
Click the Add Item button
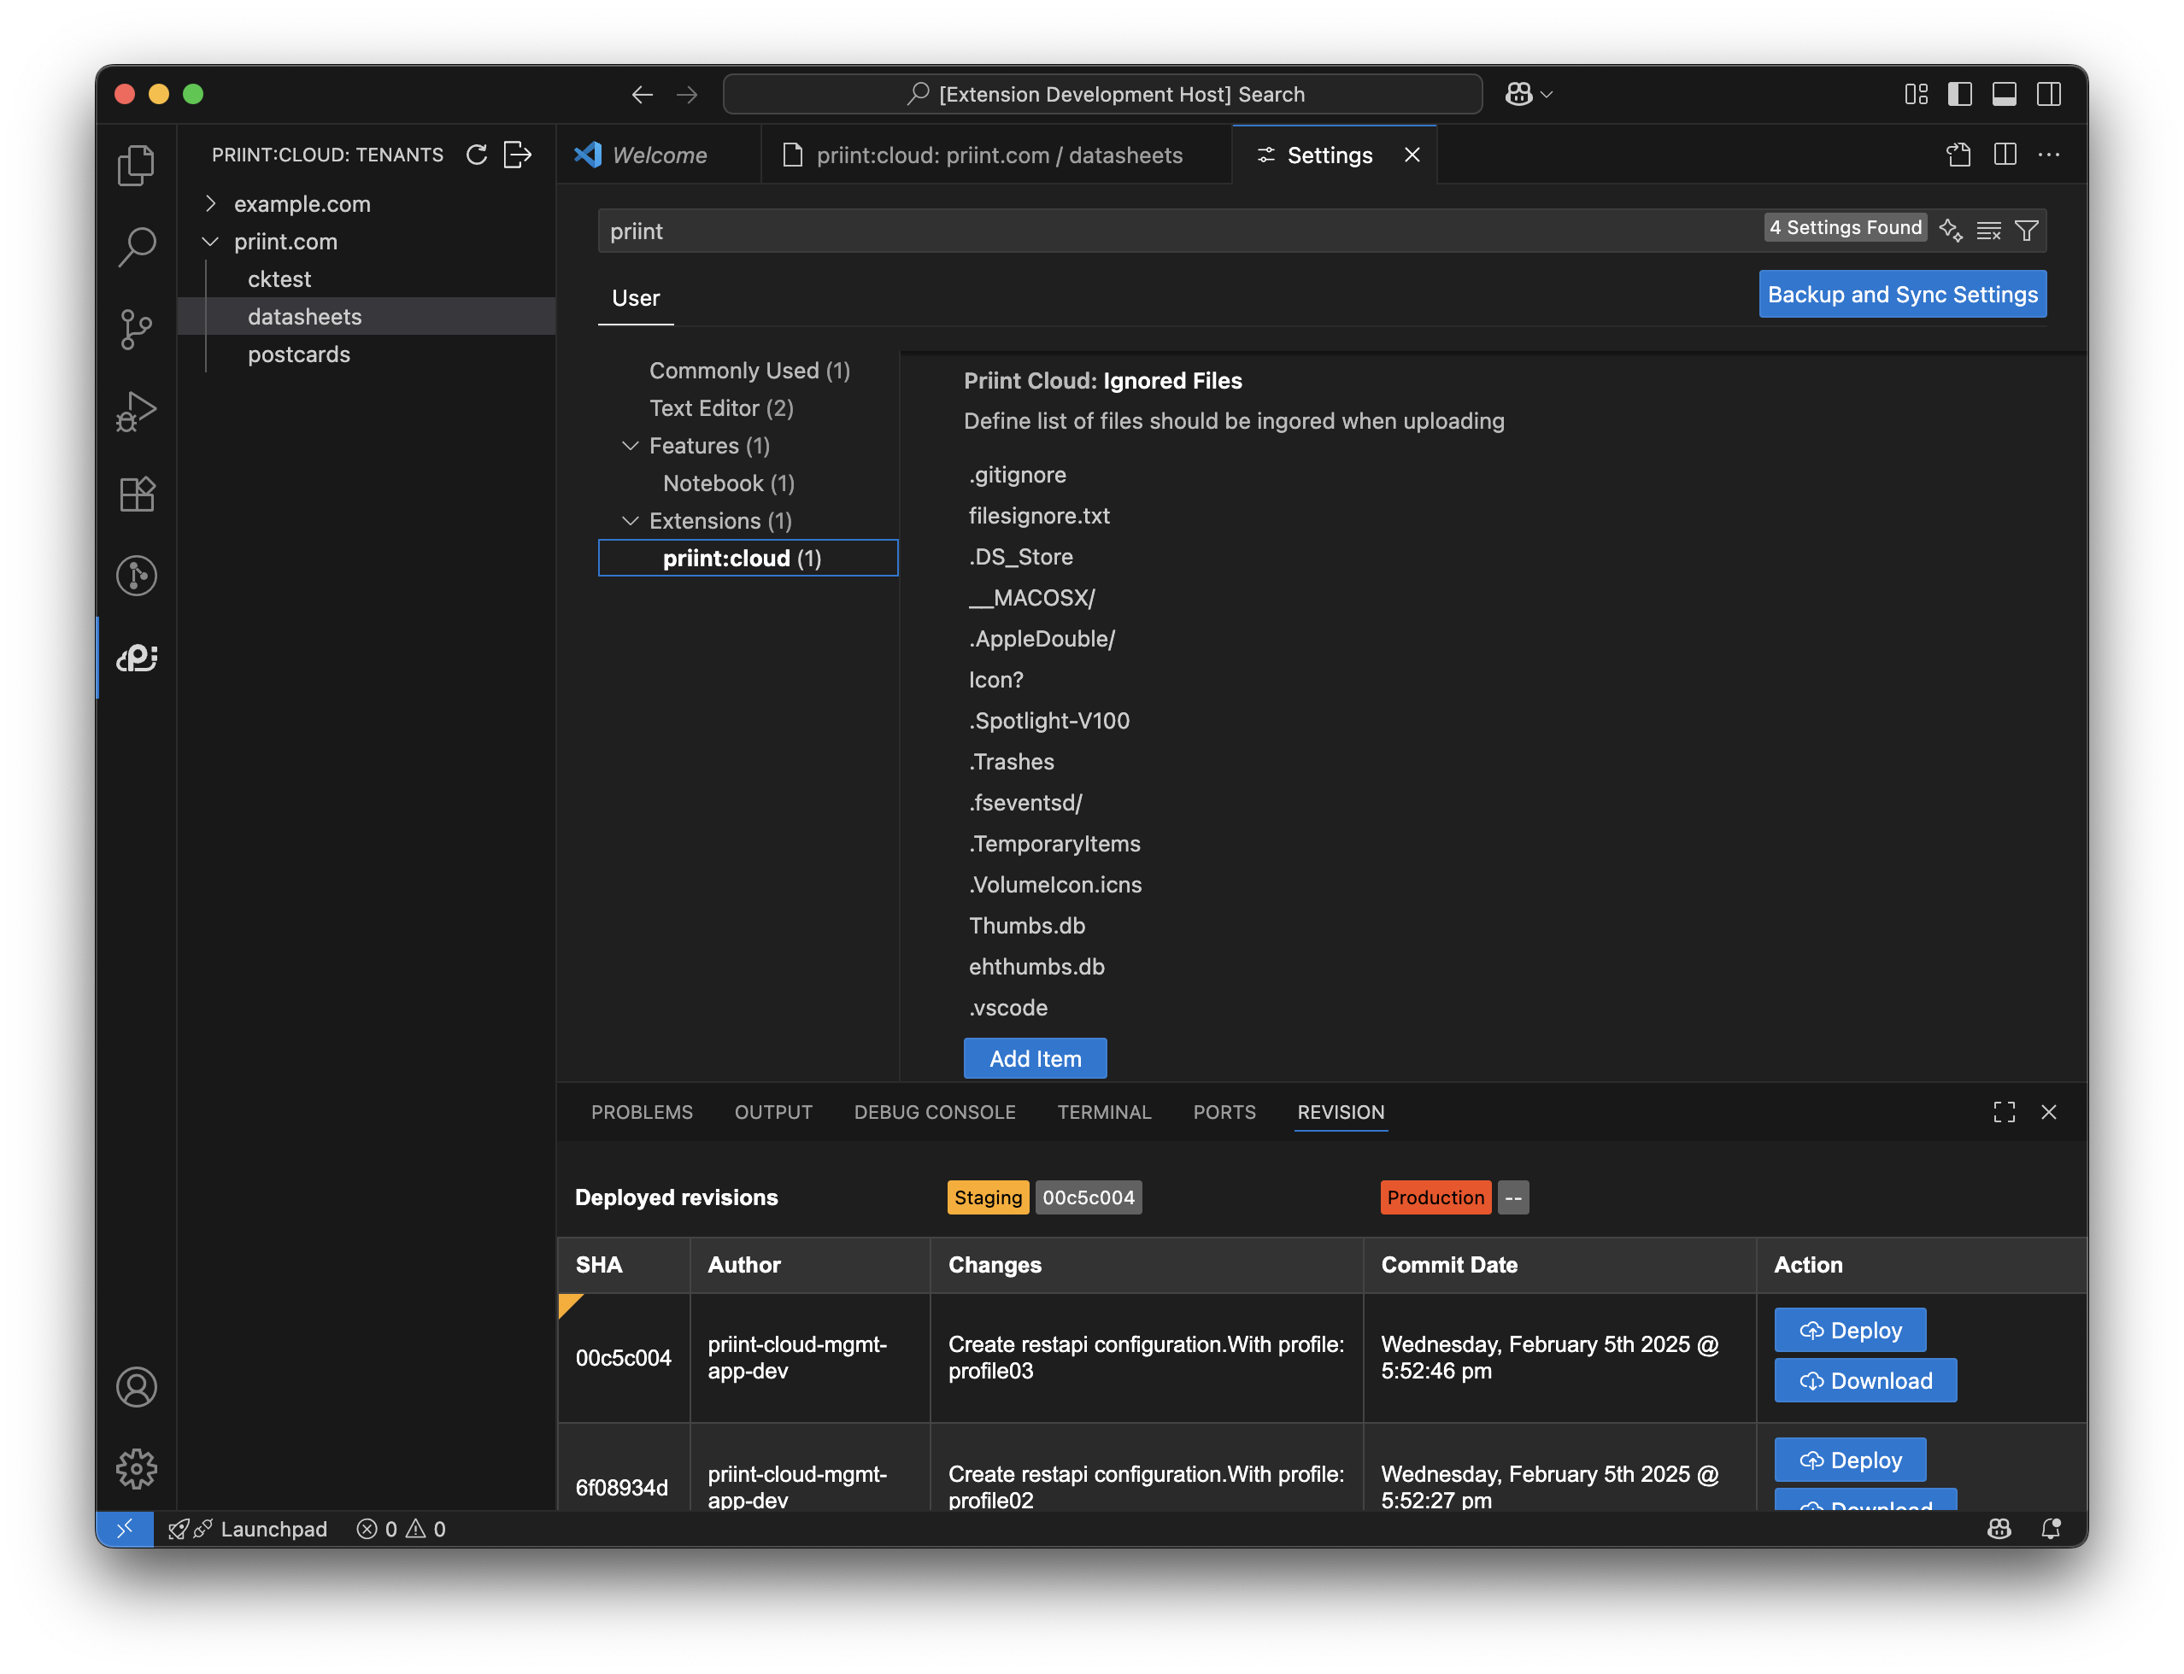tap(1035, 1058)
